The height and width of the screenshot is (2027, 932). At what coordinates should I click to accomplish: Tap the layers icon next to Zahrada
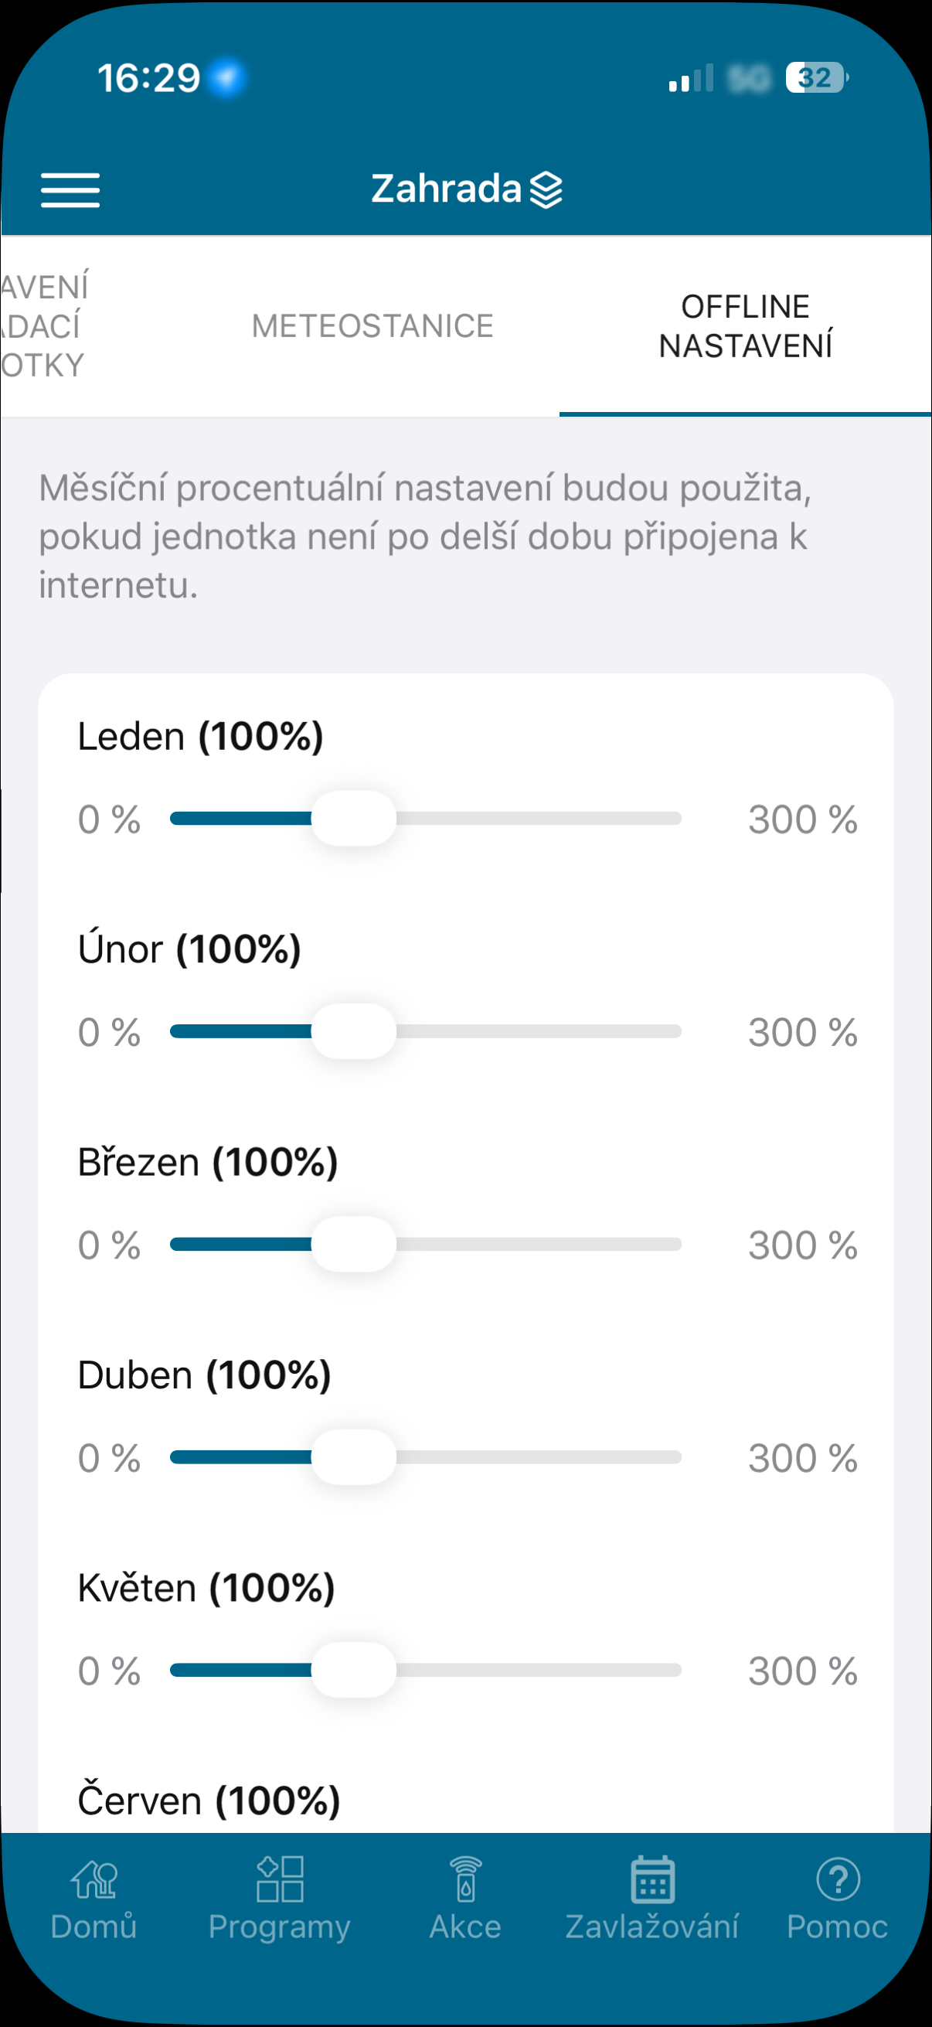click(x=546, y=189)
